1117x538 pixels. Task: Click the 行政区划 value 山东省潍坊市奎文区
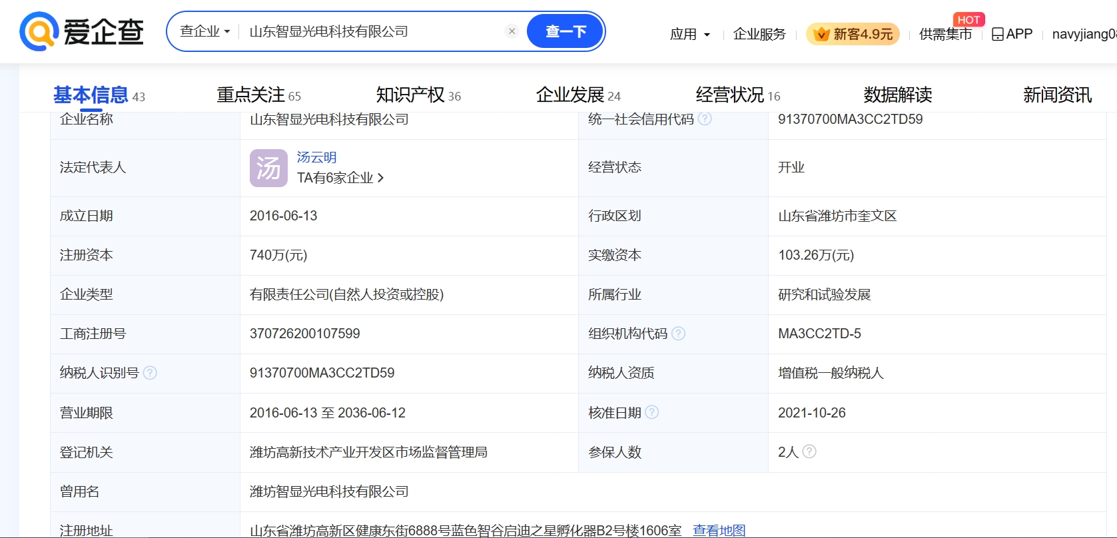click(x=837, y=216)
